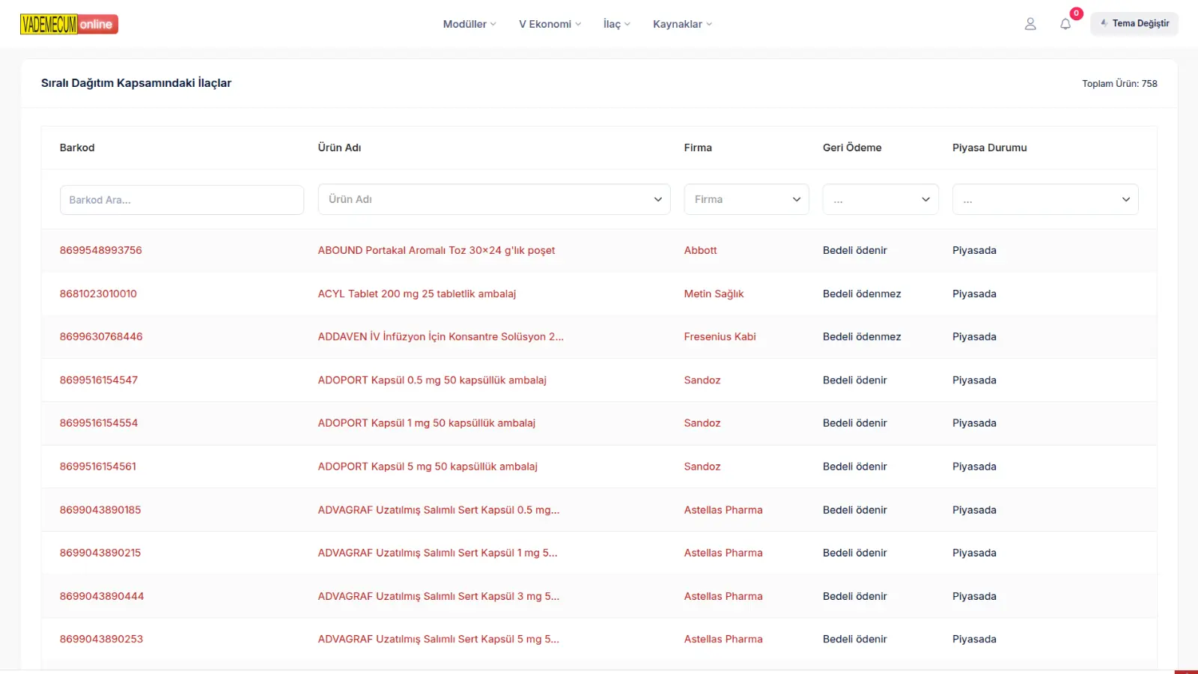1198x674 pixels.
Task: Open Astellas Pharma link for barcode 8699043890185
Action: click(x=723, y=509)
